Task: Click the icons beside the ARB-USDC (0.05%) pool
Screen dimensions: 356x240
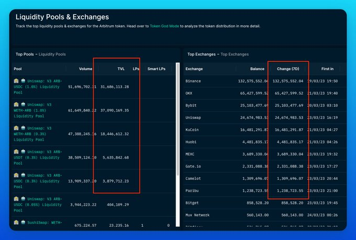Action: click(19, 199)
